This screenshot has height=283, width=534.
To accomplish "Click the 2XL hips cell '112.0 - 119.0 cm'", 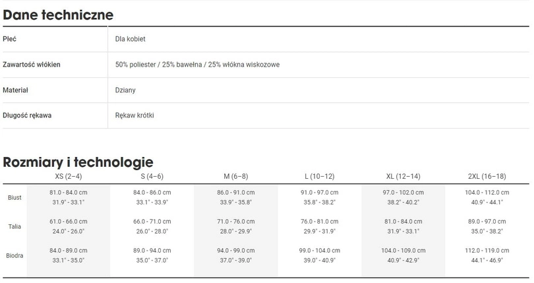I will [487, 251].
